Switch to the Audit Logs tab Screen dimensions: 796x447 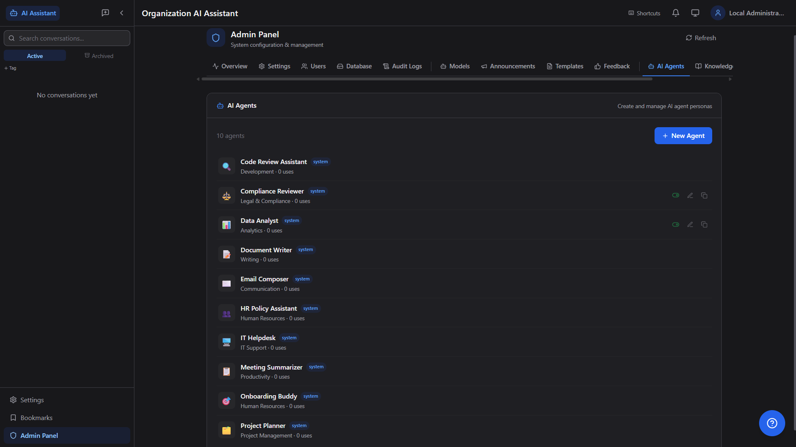pyautogui.click(x=402, y=66)
